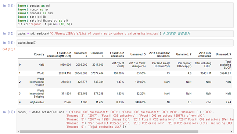Click the Afghanistan cell

coord(37,102)
